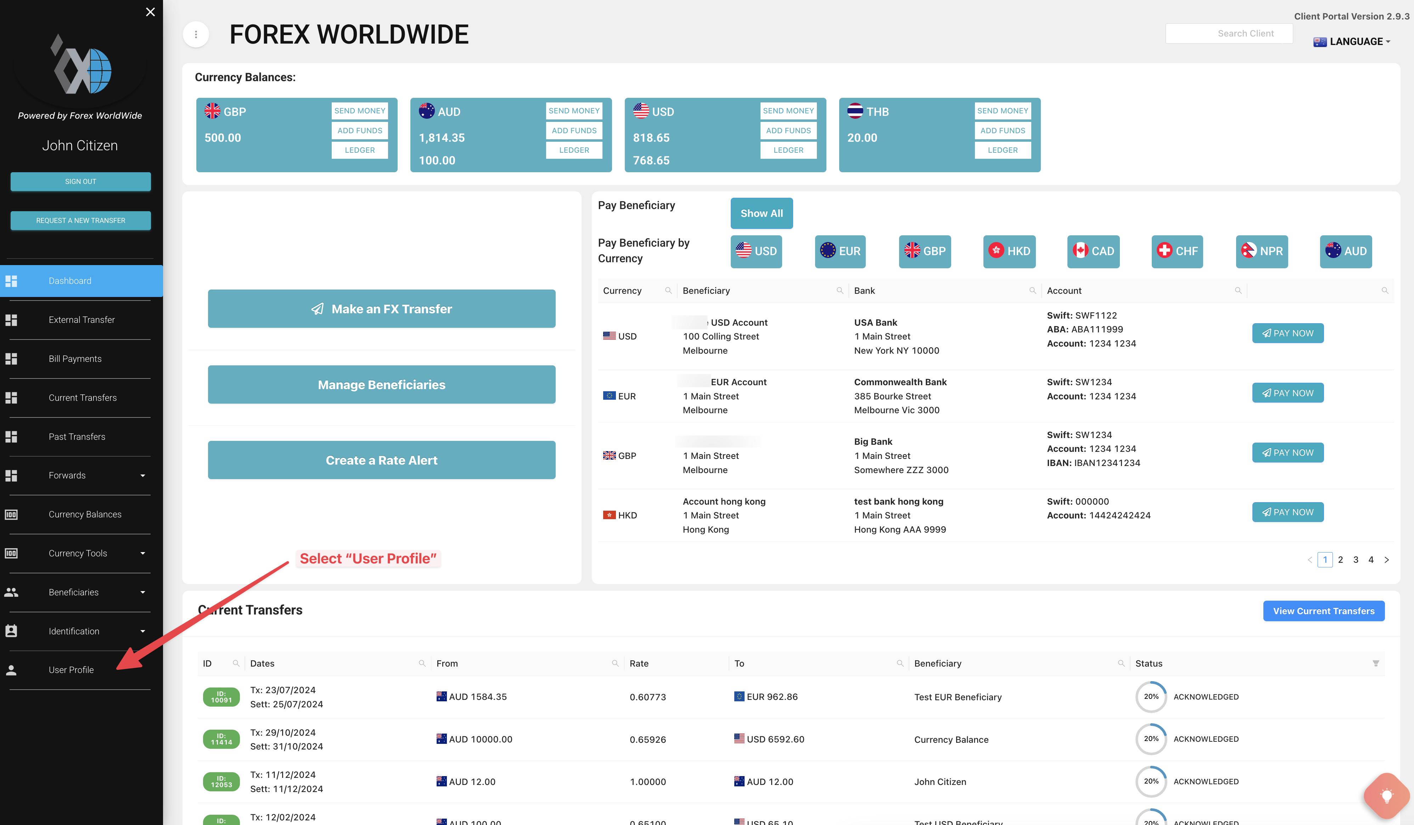The width and height of the screenshot is (1414, 825).
Task: Expand the Currency Tools submenu
Action: [142, 554]
